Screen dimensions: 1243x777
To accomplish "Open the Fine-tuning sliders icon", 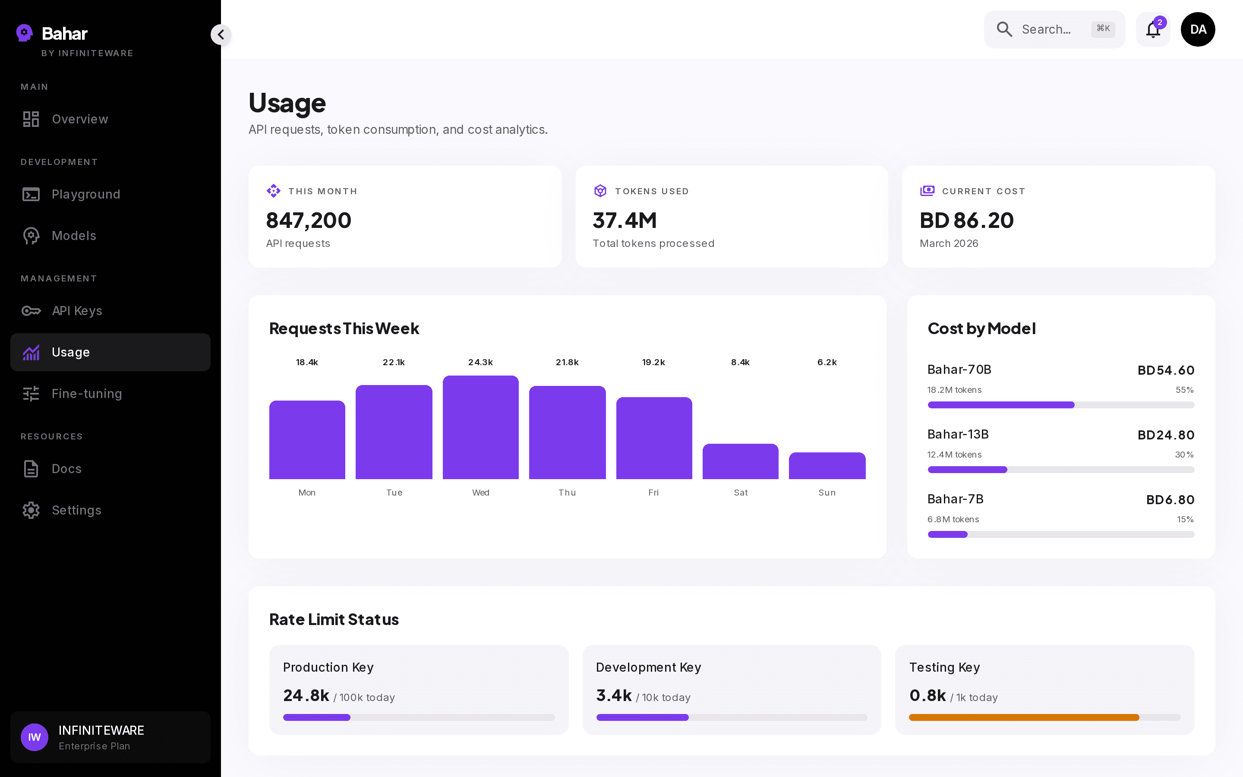I will coord(31,394).
